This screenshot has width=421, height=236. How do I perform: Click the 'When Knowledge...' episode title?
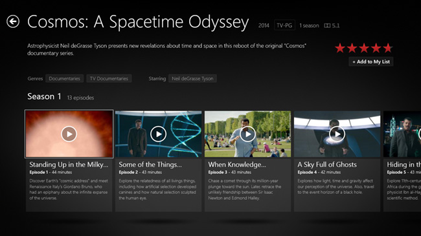point(237,164)
